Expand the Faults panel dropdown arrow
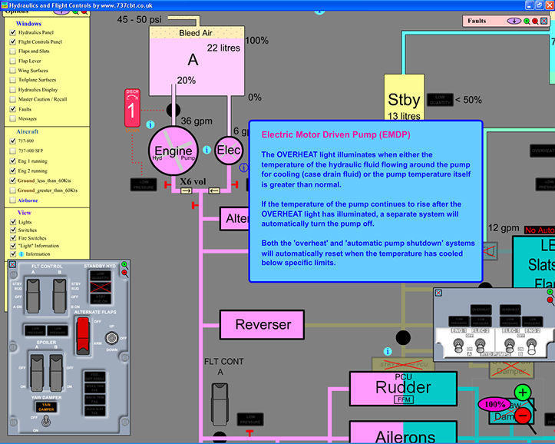Image resolution: width=555 pixels, height=444 pixels. [514, 21]
